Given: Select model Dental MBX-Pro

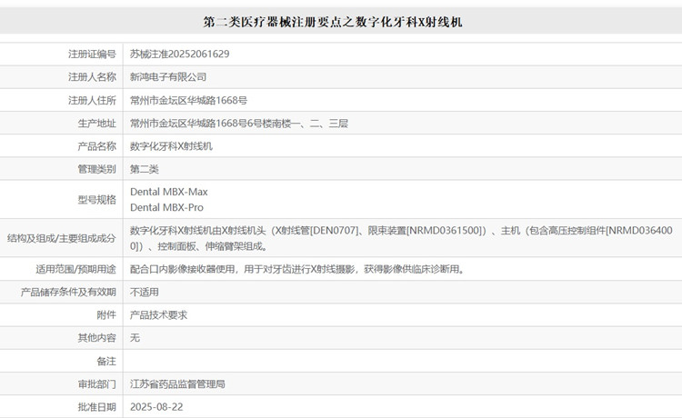Looking at the screenshot, I should [167, 207].
